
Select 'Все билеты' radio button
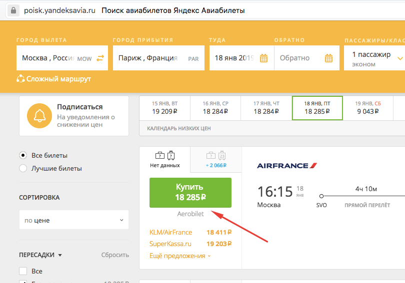point(23,155)
